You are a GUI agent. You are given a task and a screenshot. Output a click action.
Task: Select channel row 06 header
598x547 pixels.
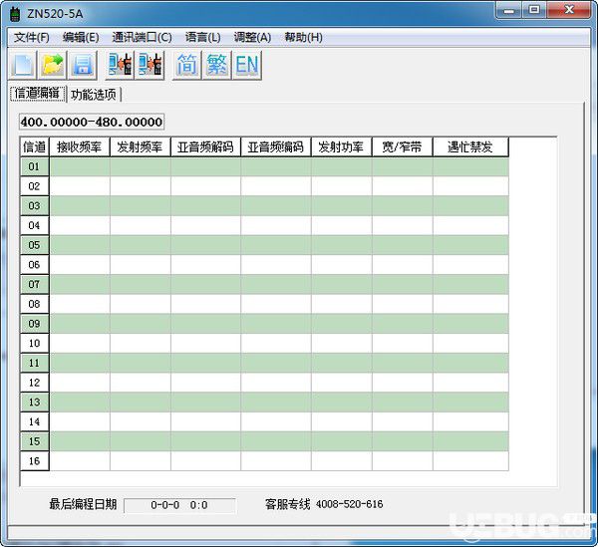34,265
